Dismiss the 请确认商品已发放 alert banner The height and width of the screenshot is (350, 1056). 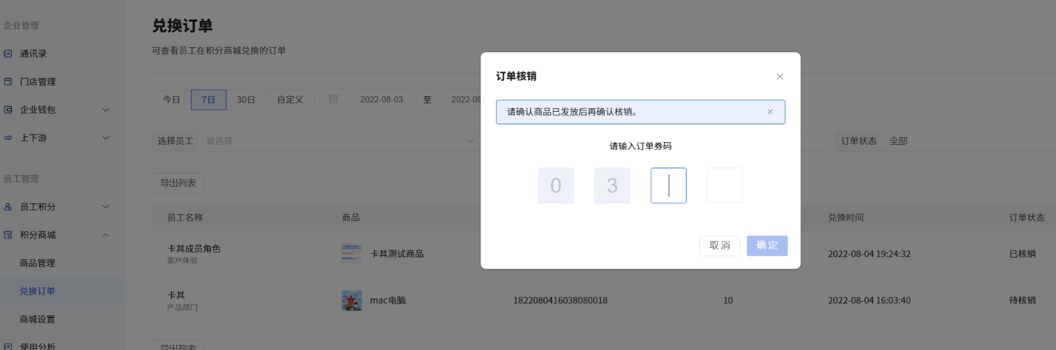(x=770, y=112)
